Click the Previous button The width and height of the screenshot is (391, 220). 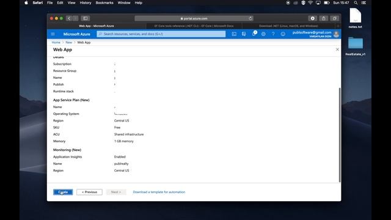coord(89,192)
